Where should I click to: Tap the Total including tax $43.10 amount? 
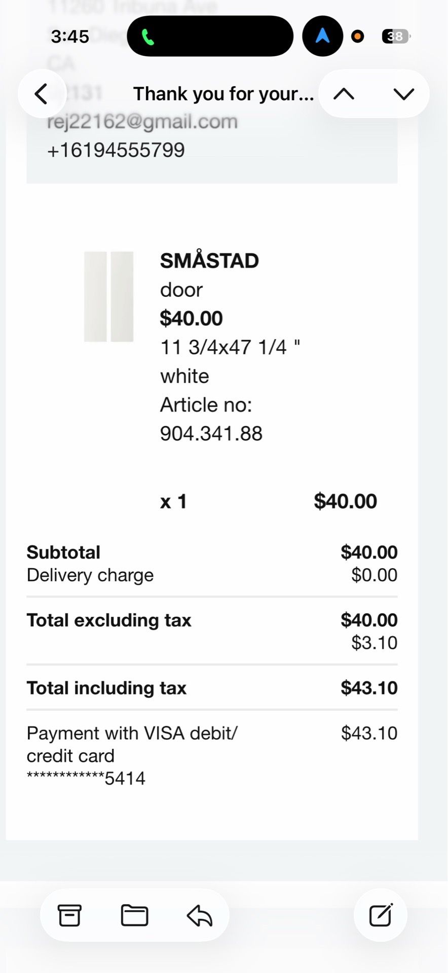click(369, 688)
